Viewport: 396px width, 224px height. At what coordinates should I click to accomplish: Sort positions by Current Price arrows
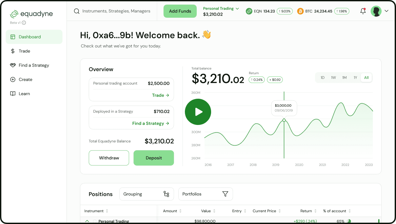click(279, 211)
